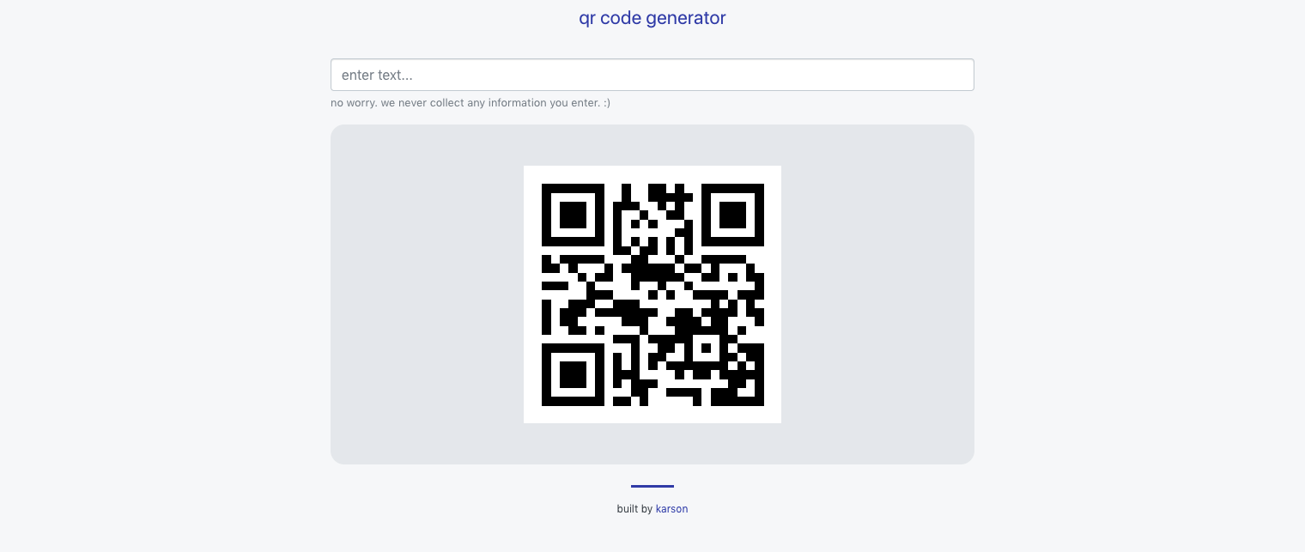Click the gray panel left of QR code
Screen dimensions: 1305x552
(x=427, y=294)
